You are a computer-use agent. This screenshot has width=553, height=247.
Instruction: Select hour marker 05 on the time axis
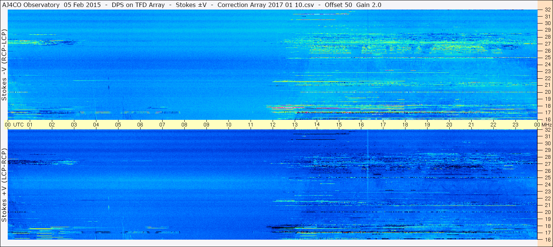[118, 125]
